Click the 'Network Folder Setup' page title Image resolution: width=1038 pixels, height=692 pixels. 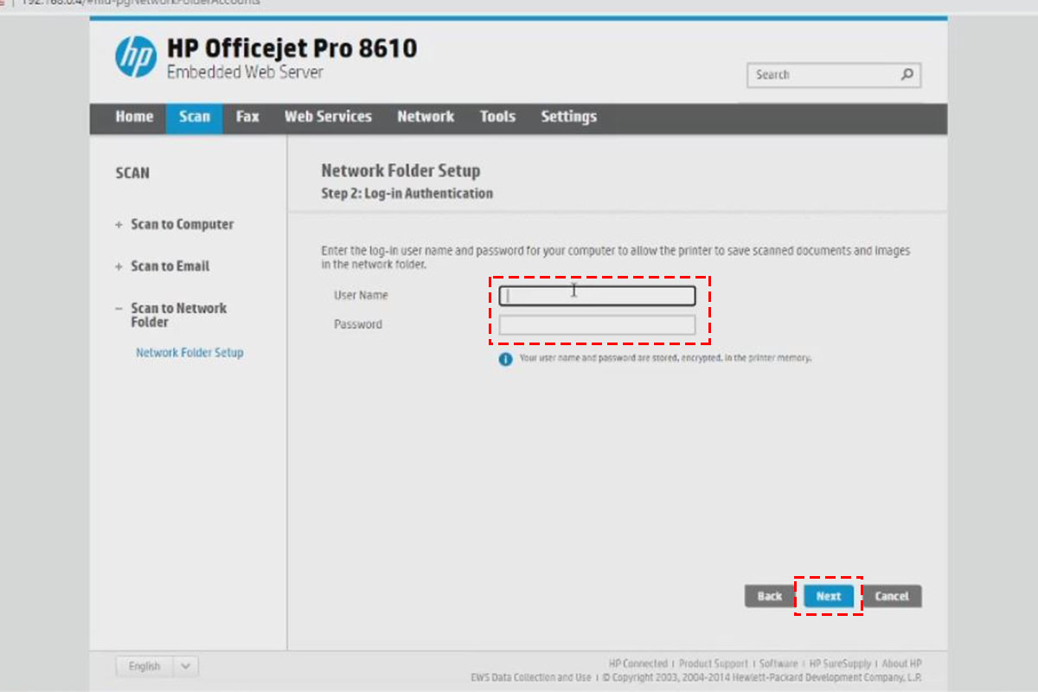click(x=400, y=170)
